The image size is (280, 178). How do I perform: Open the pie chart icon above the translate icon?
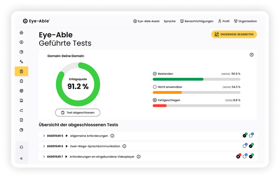point(21,52)
